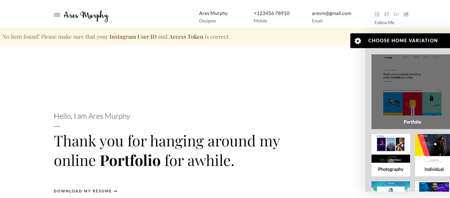Viewport: 450px width, 198px height.
Task: Click the Facebook social icon
Action: point(377,14)
